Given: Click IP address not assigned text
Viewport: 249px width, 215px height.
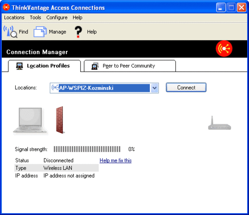Looking at the screenshot, I should point(69,176).
